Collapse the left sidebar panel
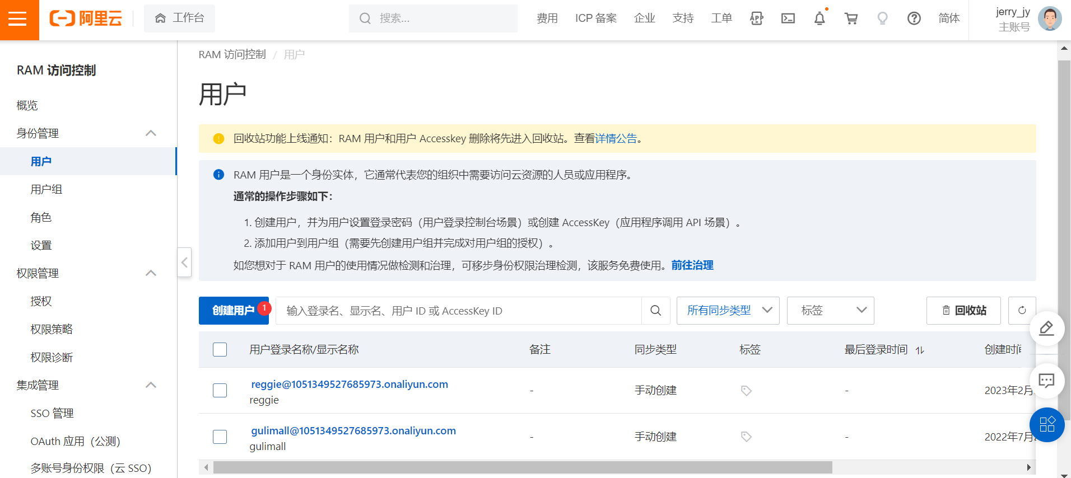 click(x=184, y=262)
